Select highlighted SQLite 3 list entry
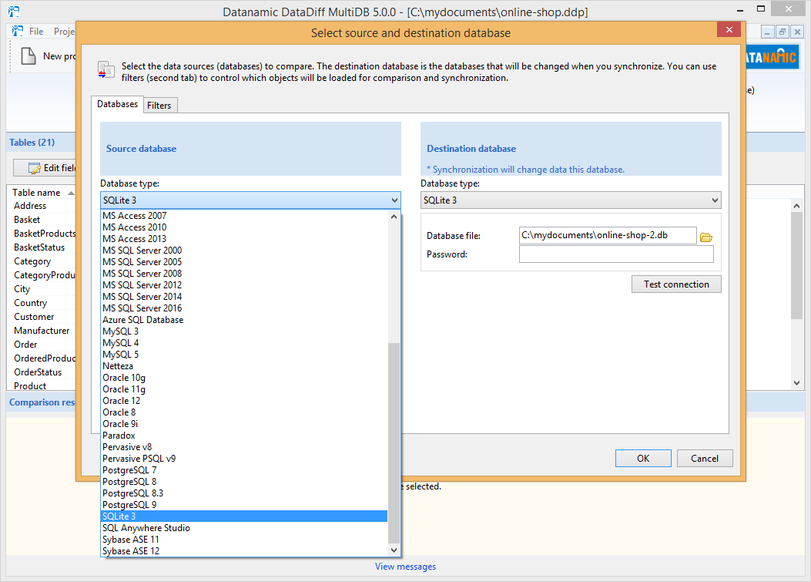 pos(244,516)
